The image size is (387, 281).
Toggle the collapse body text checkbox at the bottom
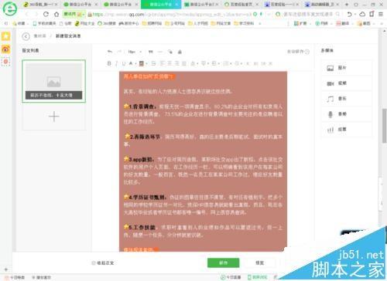click(94, 263)
